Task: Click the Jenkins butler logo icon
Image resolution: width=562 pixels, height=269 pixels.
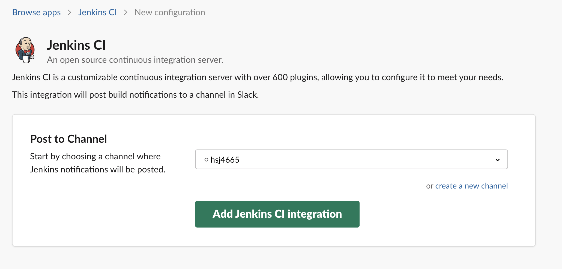Action: [x=25, y=50]
